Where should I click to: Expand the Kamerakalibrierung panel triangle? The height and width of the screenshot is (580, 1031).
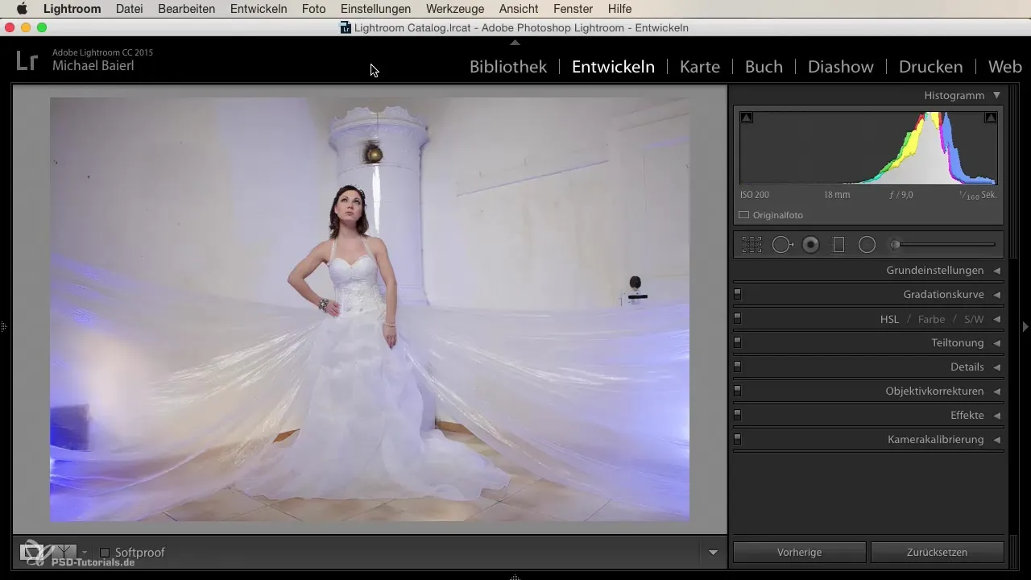pyautogui.click(x=996, y=440)
